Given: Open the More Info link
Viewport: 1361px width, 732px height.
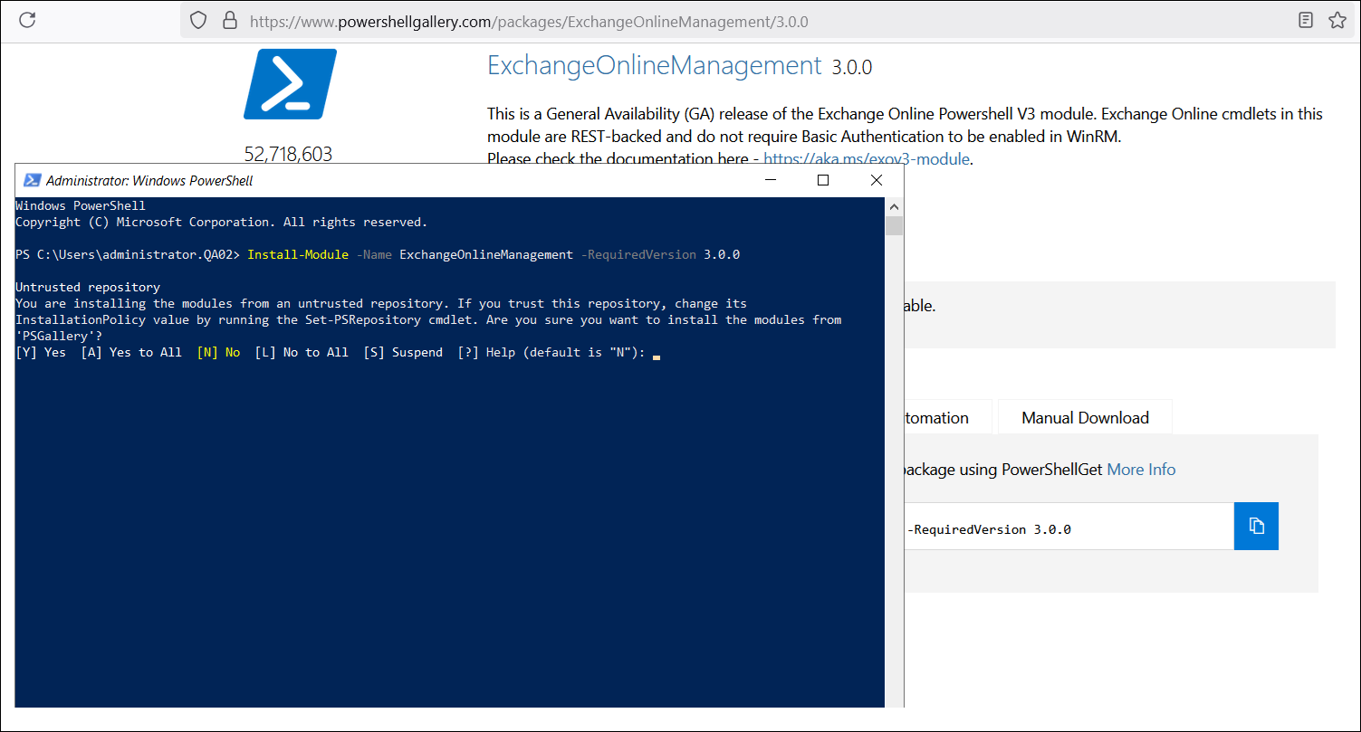Looking at the screenshot, I should coord(1141,470).
